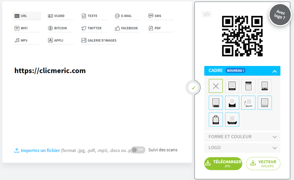Expand the FORME ET COULEUR section
Screen dimensions: 294x180
point(242,137)
